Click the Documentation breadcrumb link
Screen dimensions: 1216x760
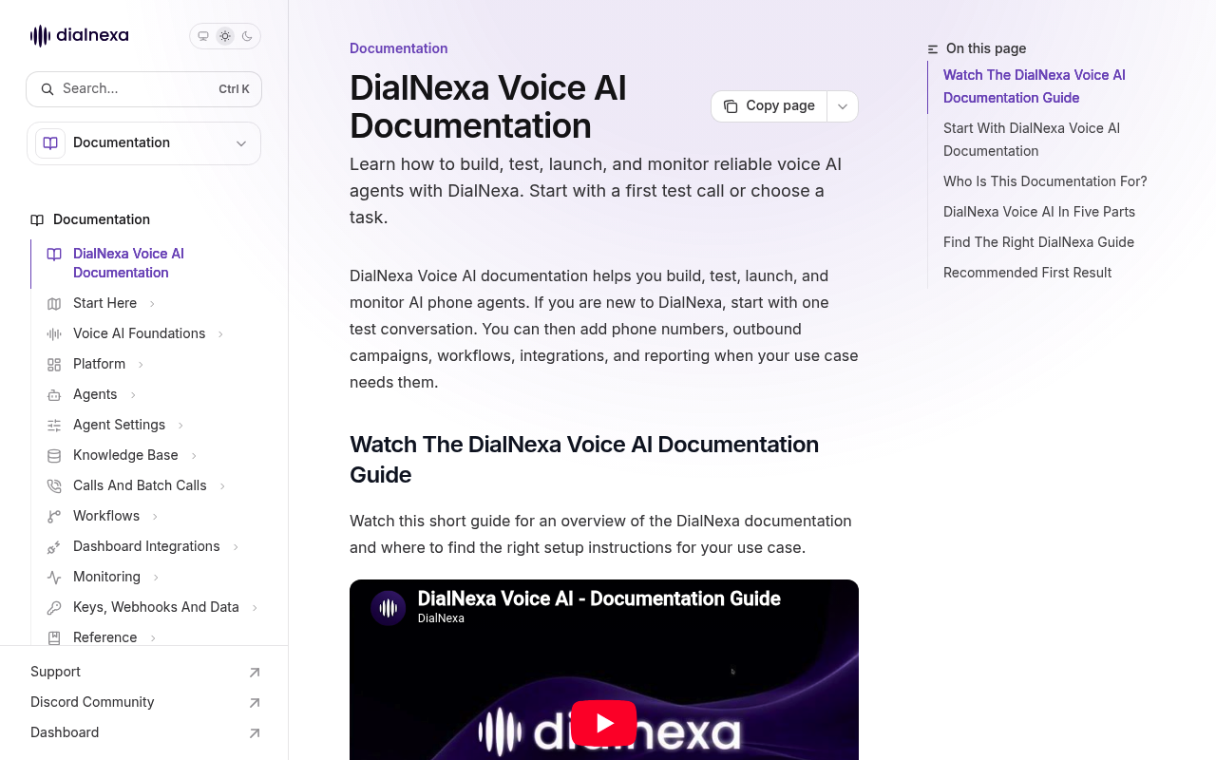pyautogui.click(x=399, y=48)
